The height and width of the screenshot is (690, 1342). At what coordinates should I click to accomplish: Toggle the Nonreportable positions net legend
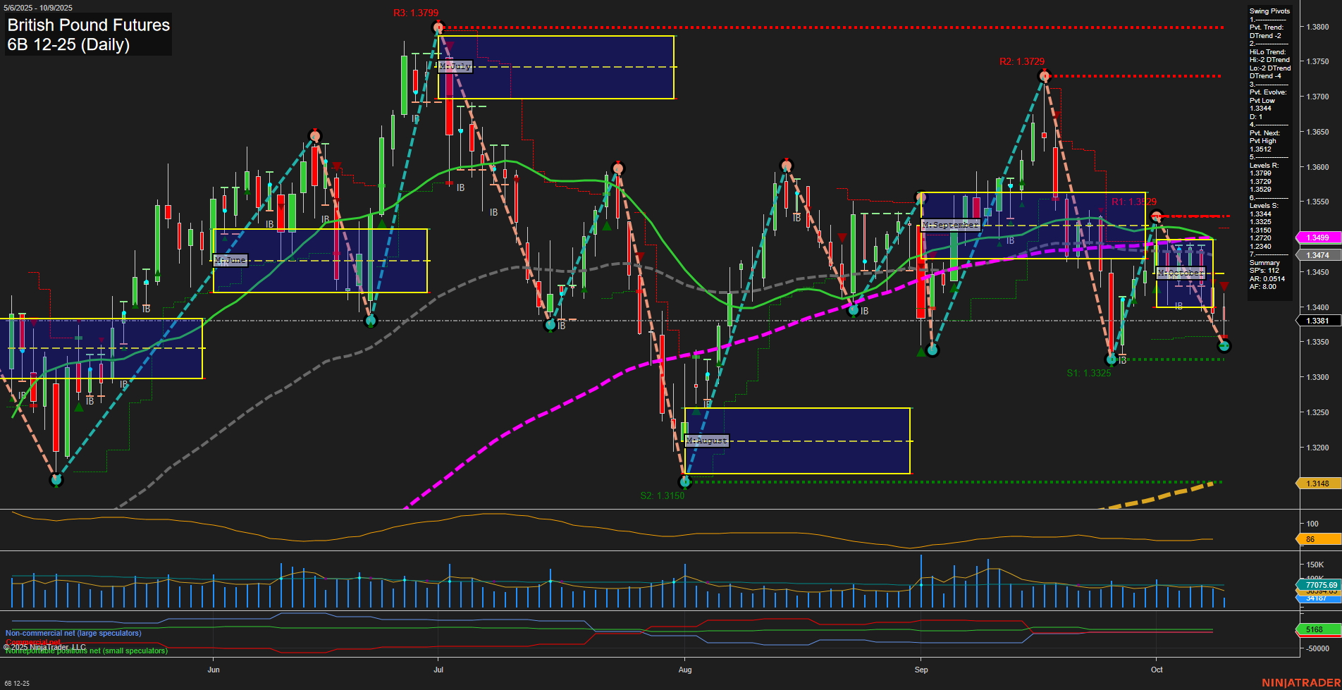[85, 651]
